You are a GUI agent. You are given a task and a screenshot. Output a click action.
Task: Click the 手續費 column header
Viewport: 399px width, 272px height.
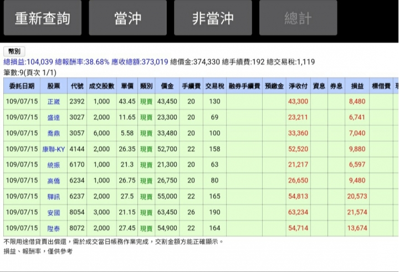tap(191, 86)
